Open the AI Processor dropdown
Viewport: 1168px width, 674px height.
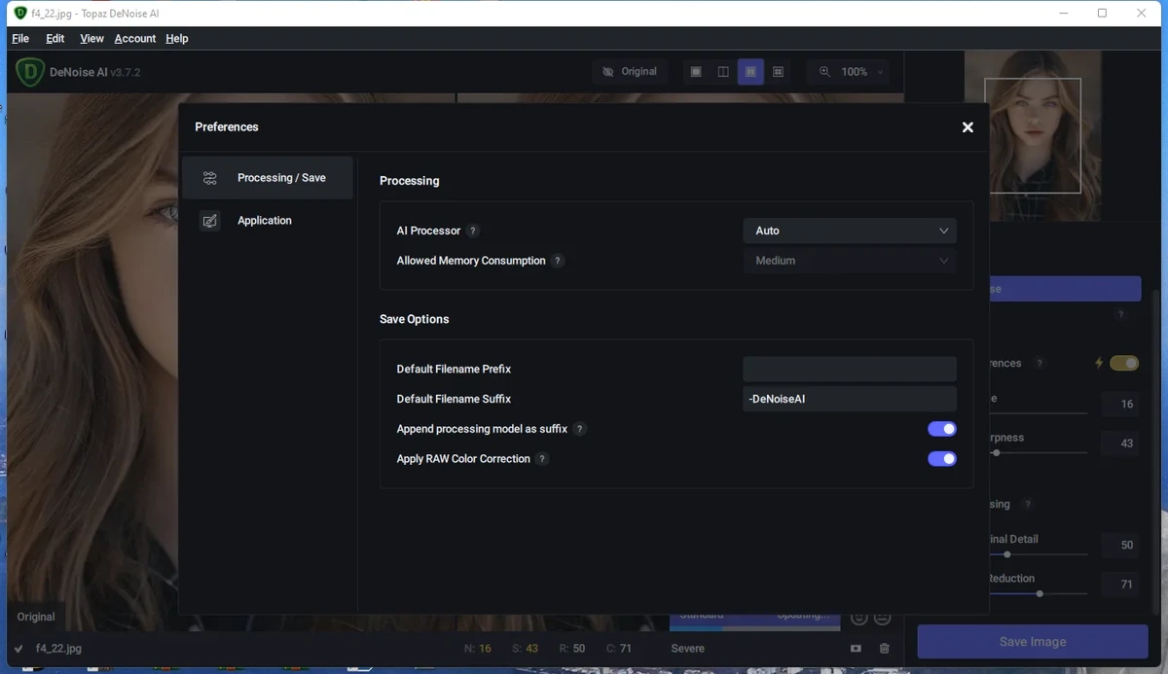[x=850, y=231]
